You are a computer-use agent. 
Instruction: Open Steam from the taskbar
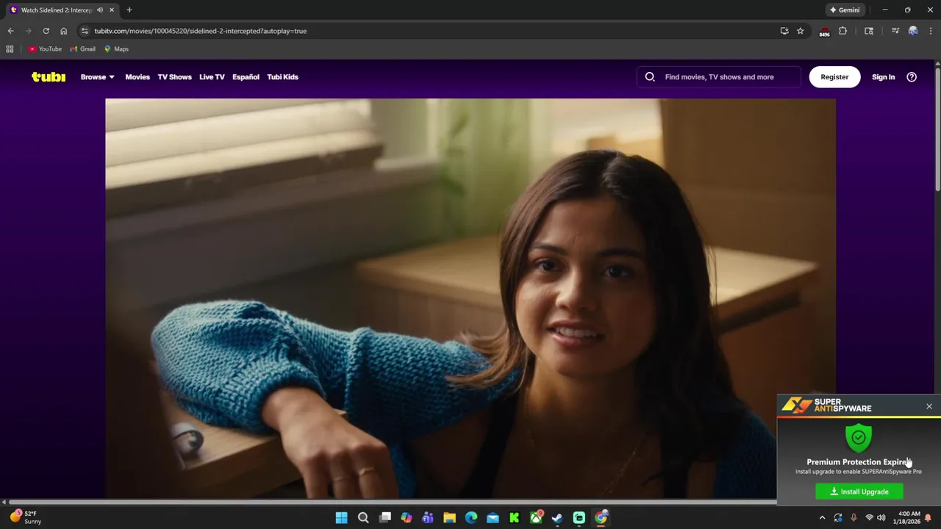click(x=558, y=518)
